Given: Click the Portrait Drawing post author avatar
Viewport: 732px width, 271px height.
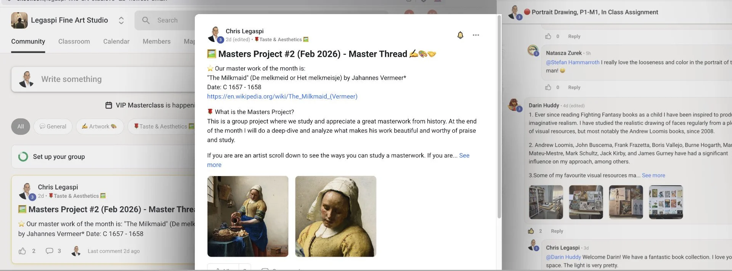Looking at the screenshot, I should click(x=515, y=13).
